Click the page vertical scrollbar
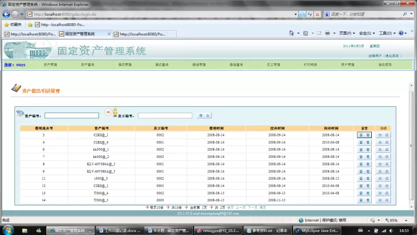Image resolution: width=417 pixels, height=235 pixels. pyautogui.click(x=411, y=145)
